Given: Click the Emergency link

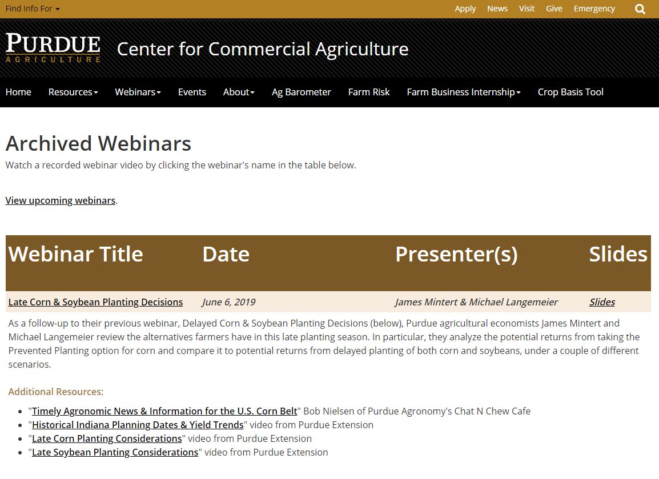Looking at the screenshot, I should click(x=594, y=9).
